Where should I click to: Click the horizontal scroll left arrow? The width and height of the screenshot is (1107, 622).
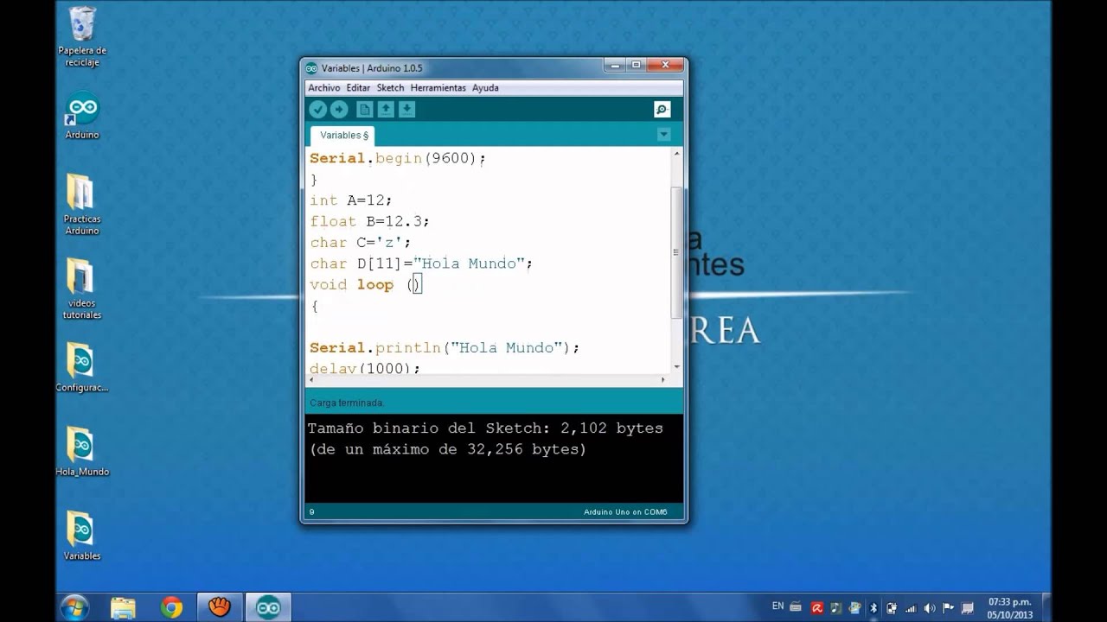[x=311, y=379]
